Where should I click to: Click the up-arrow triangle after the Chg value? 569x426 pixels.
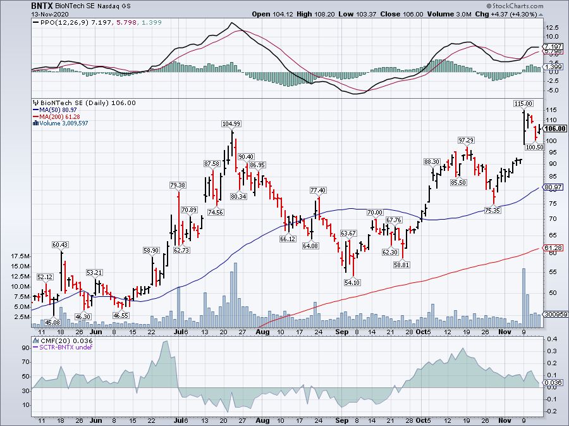point(541,15)
